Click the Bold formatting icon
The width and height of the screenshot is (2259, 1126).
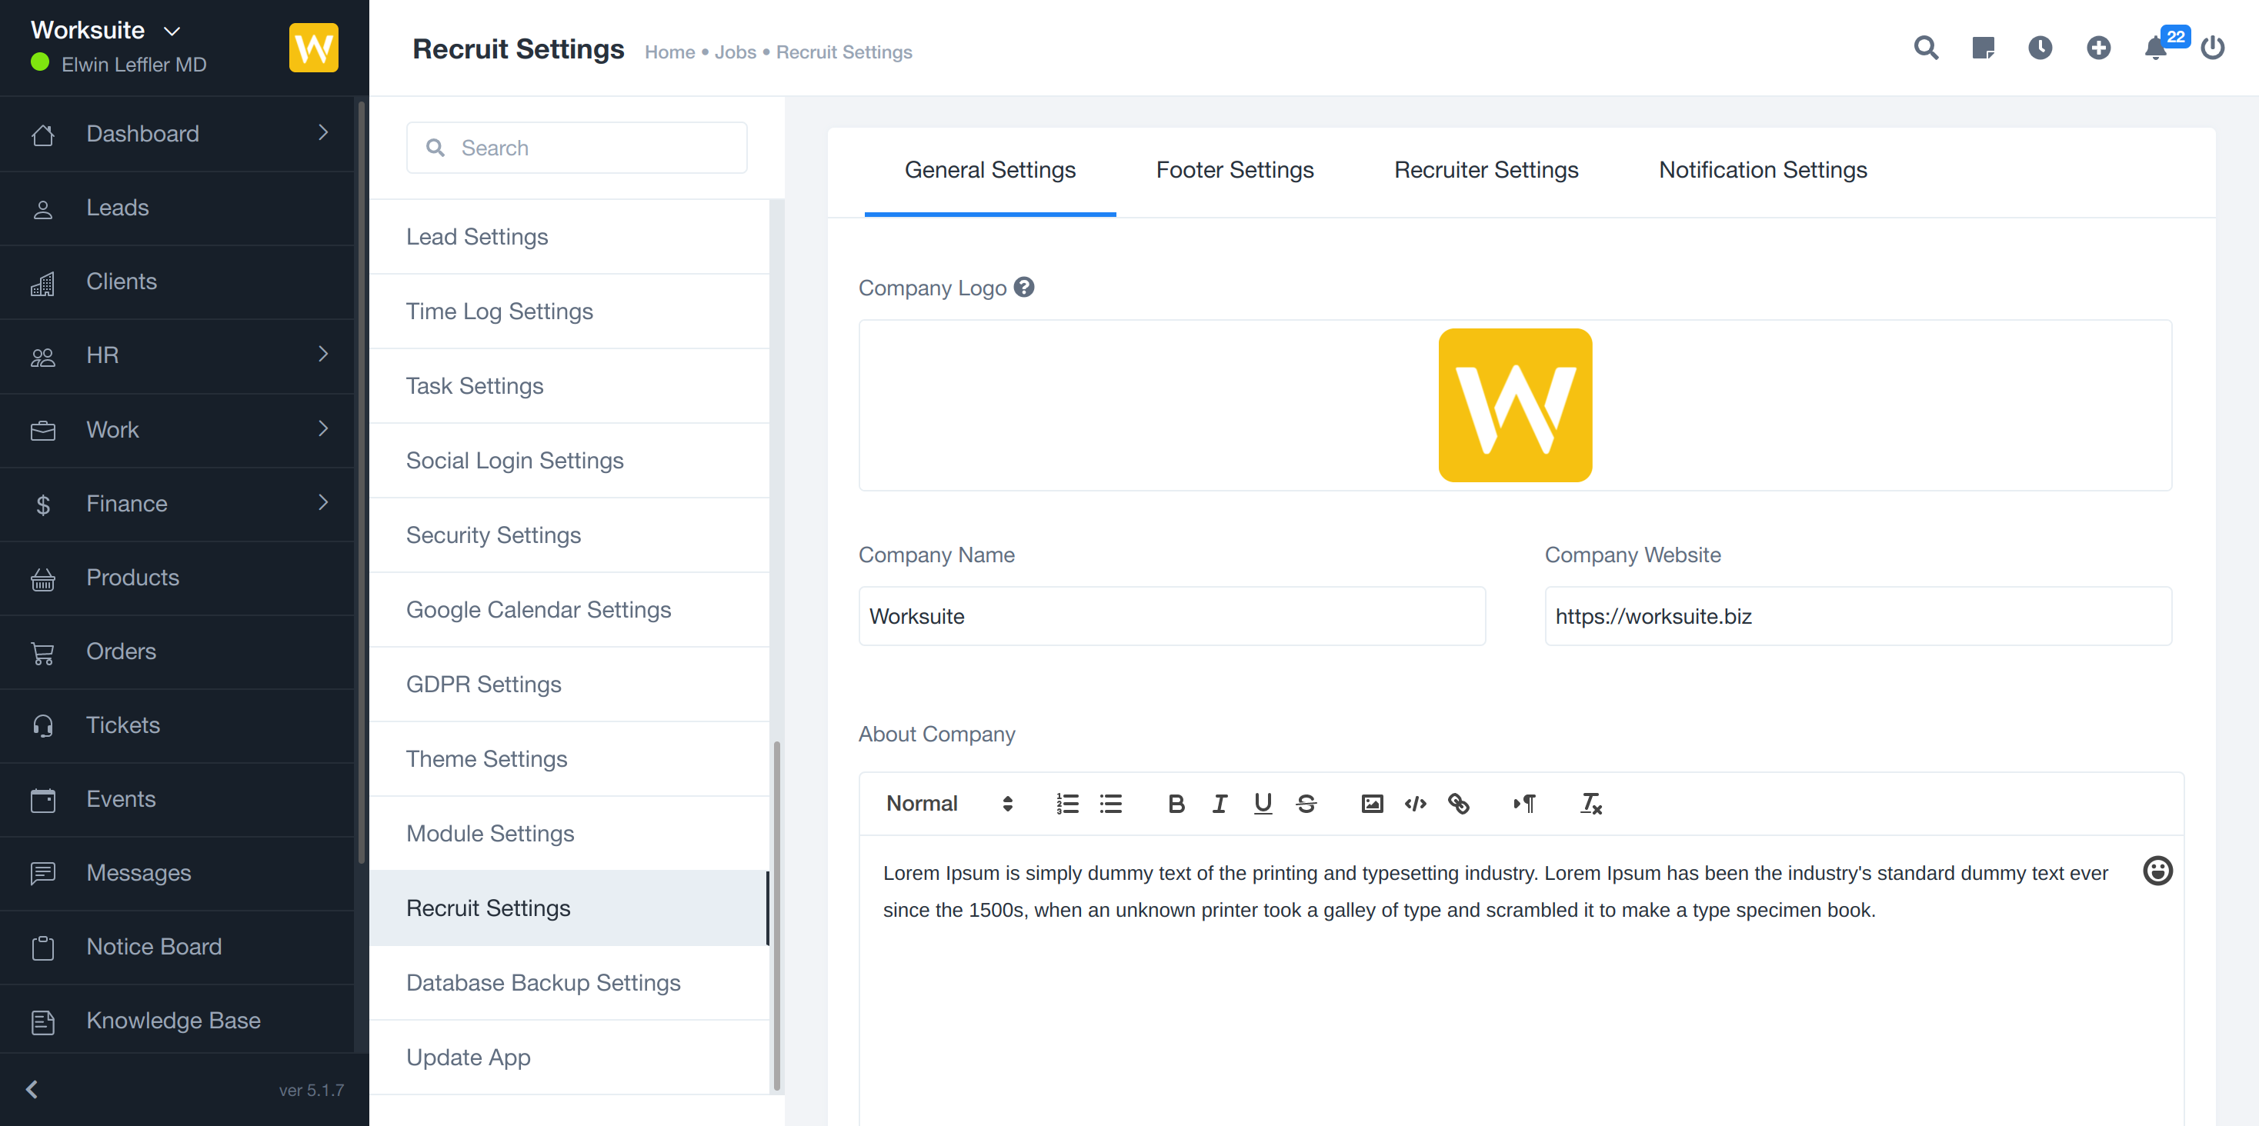tap(1176, 803)
